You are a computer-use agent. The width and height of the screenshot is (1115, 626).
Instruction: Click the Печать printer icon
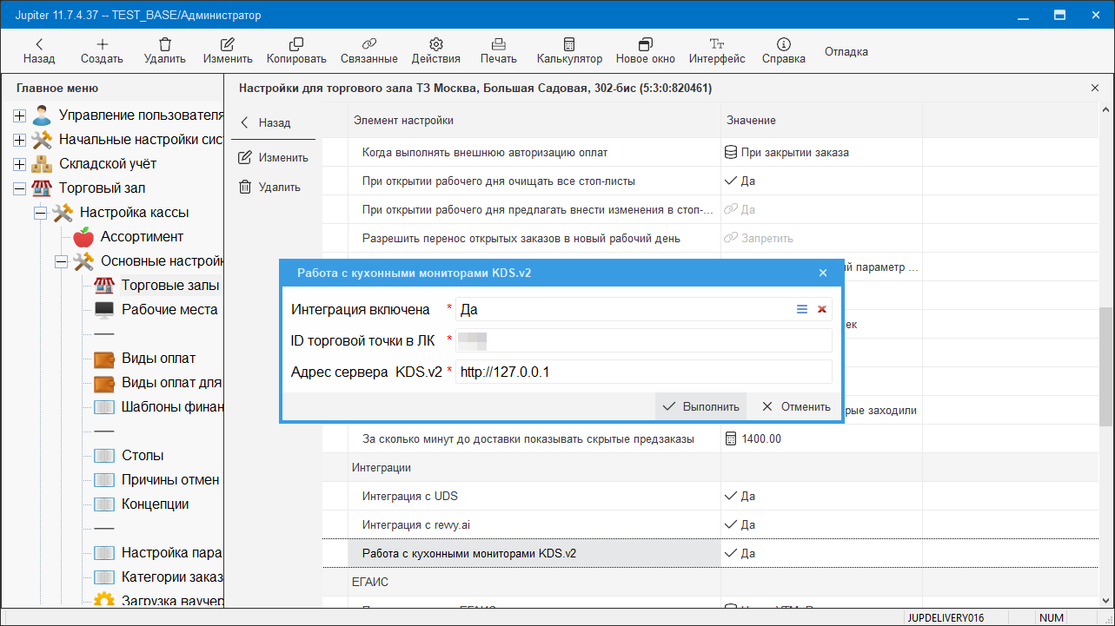498,44
